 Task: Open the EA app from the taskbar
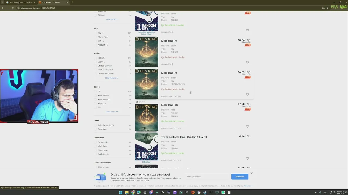(x=193, y=193)
